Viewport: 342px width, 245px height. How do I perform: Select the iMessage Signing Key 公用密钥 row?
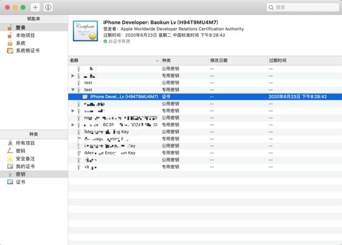click(x=205, y=131)
